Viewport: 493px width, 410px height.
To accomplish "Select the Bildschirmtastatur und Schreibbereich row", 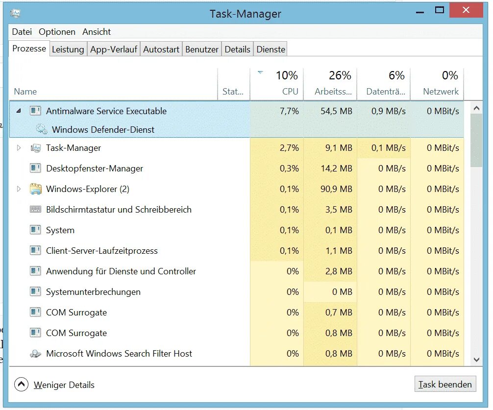I will click(236, 209).
